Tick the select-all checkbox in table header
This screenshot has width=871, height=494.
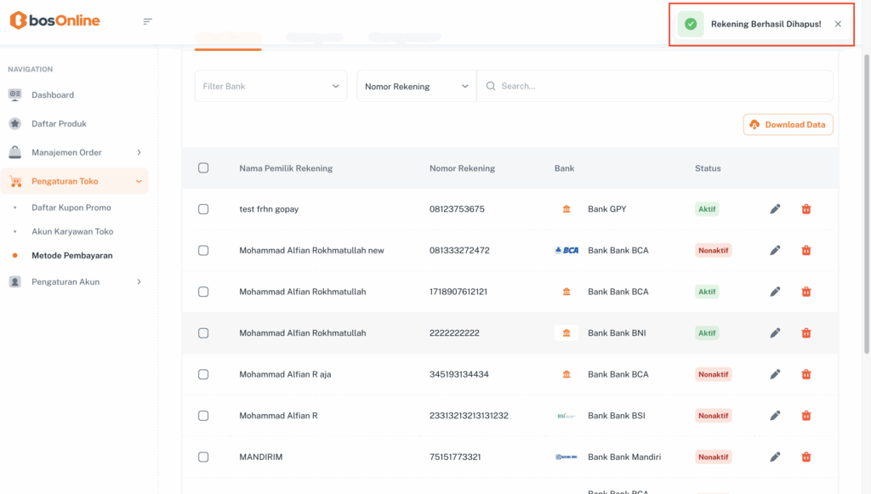203,168
